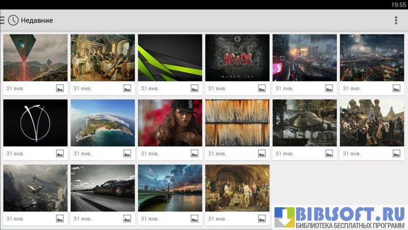The width and height of the screenshot is (408, 230).
Task: Click image type icon under AC/DC thumbnail
Action: [x=262, y=88]
